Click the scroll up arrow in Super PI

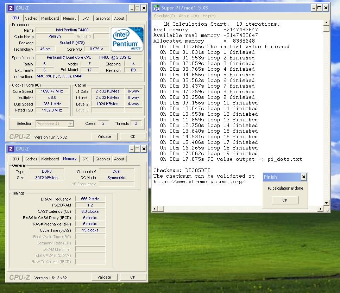(326, 23)
